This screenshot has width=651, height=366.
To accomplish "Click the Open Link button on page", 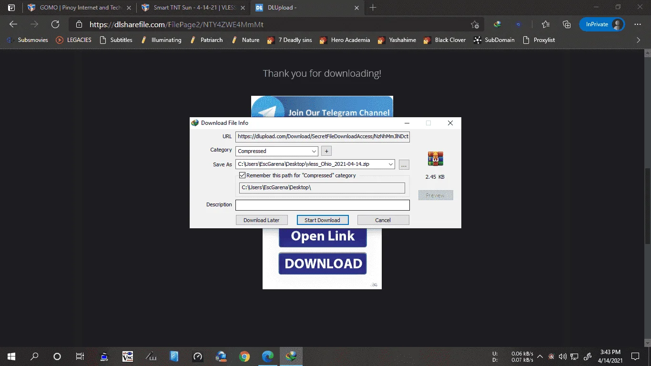I will [x=323, y=237].
